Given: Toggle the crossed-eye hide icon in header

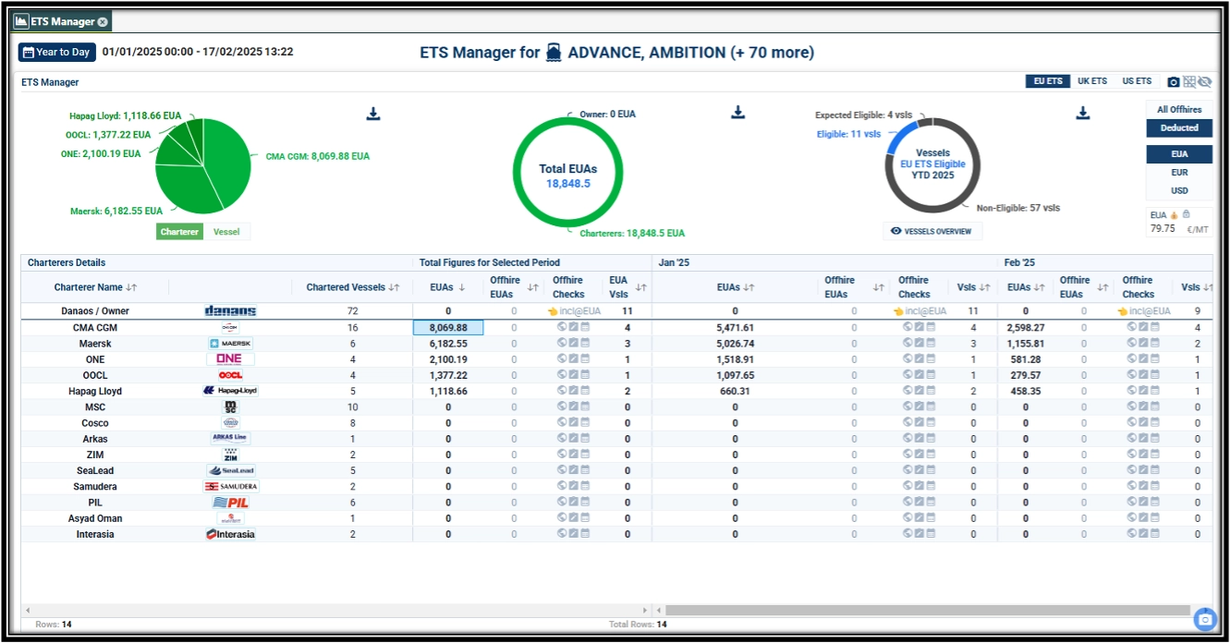Looking at the screenshot, I should click(1204, 82).
